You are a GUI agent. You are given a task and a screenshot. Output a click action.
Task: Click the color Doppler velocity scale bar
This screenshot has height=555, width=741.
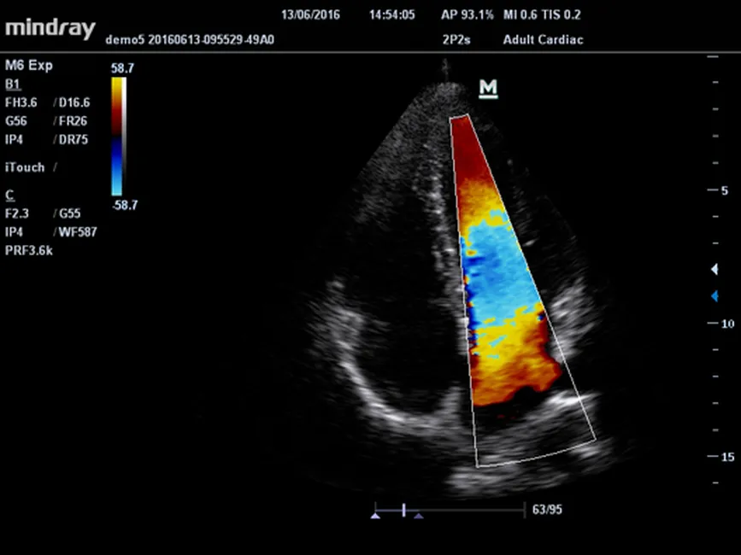pyautogui.click(x=118, y=137)
